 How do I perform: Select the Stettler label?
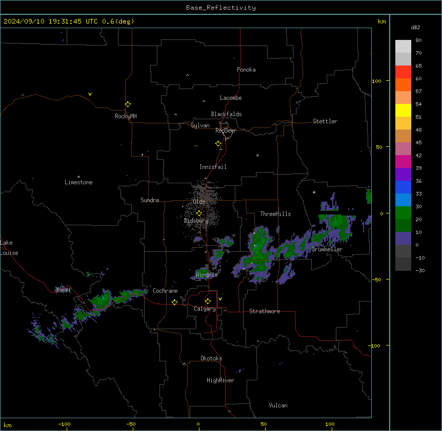click(x=325, y=121)
